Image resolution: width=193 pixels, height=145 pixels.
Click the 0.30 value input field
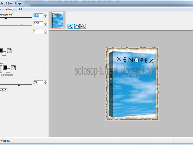(38, 23)
